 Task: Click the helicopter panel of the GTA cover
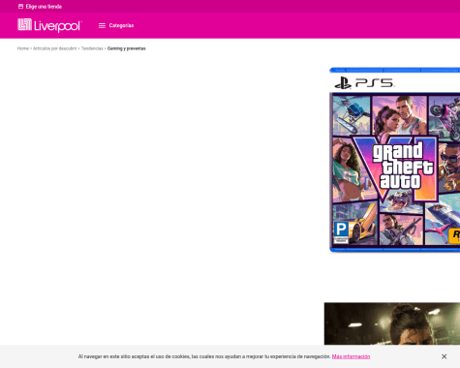[352, 114]
